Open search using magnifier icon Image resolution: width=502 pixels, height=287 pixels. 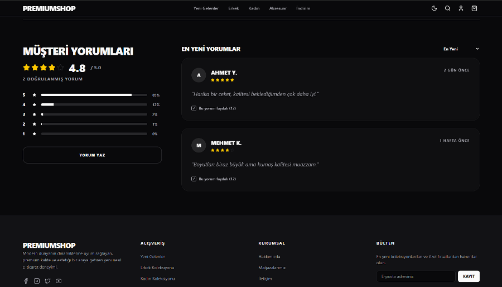(447, 8)
